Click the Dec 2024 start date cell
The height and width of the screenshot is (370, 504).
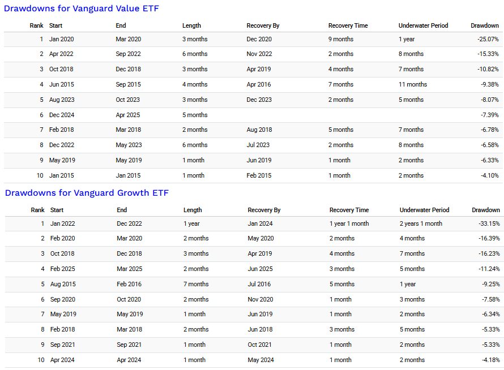tap(61, 115)
